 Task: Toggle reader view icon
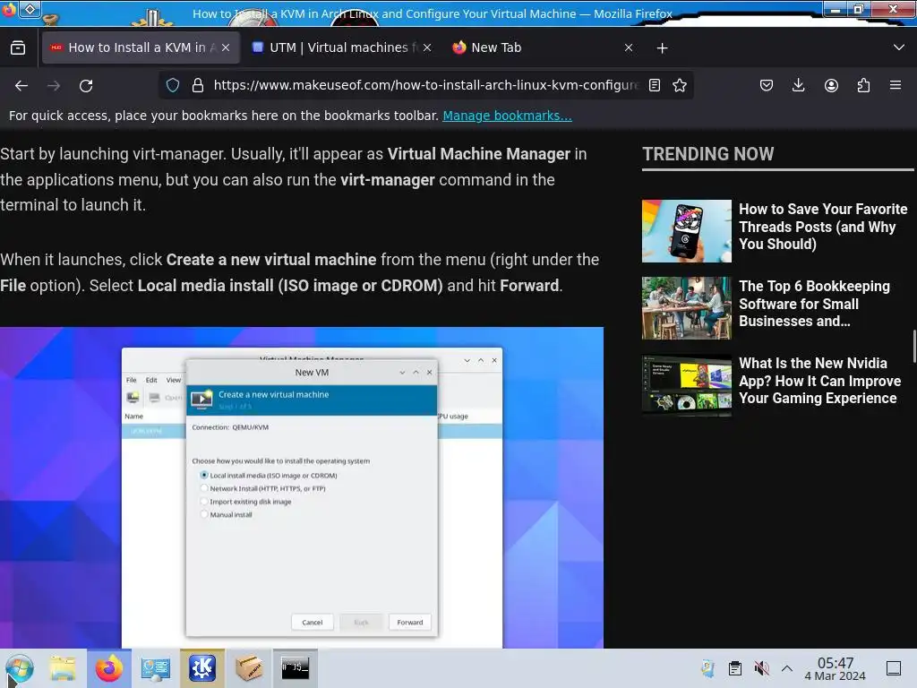tap(655, 85)
